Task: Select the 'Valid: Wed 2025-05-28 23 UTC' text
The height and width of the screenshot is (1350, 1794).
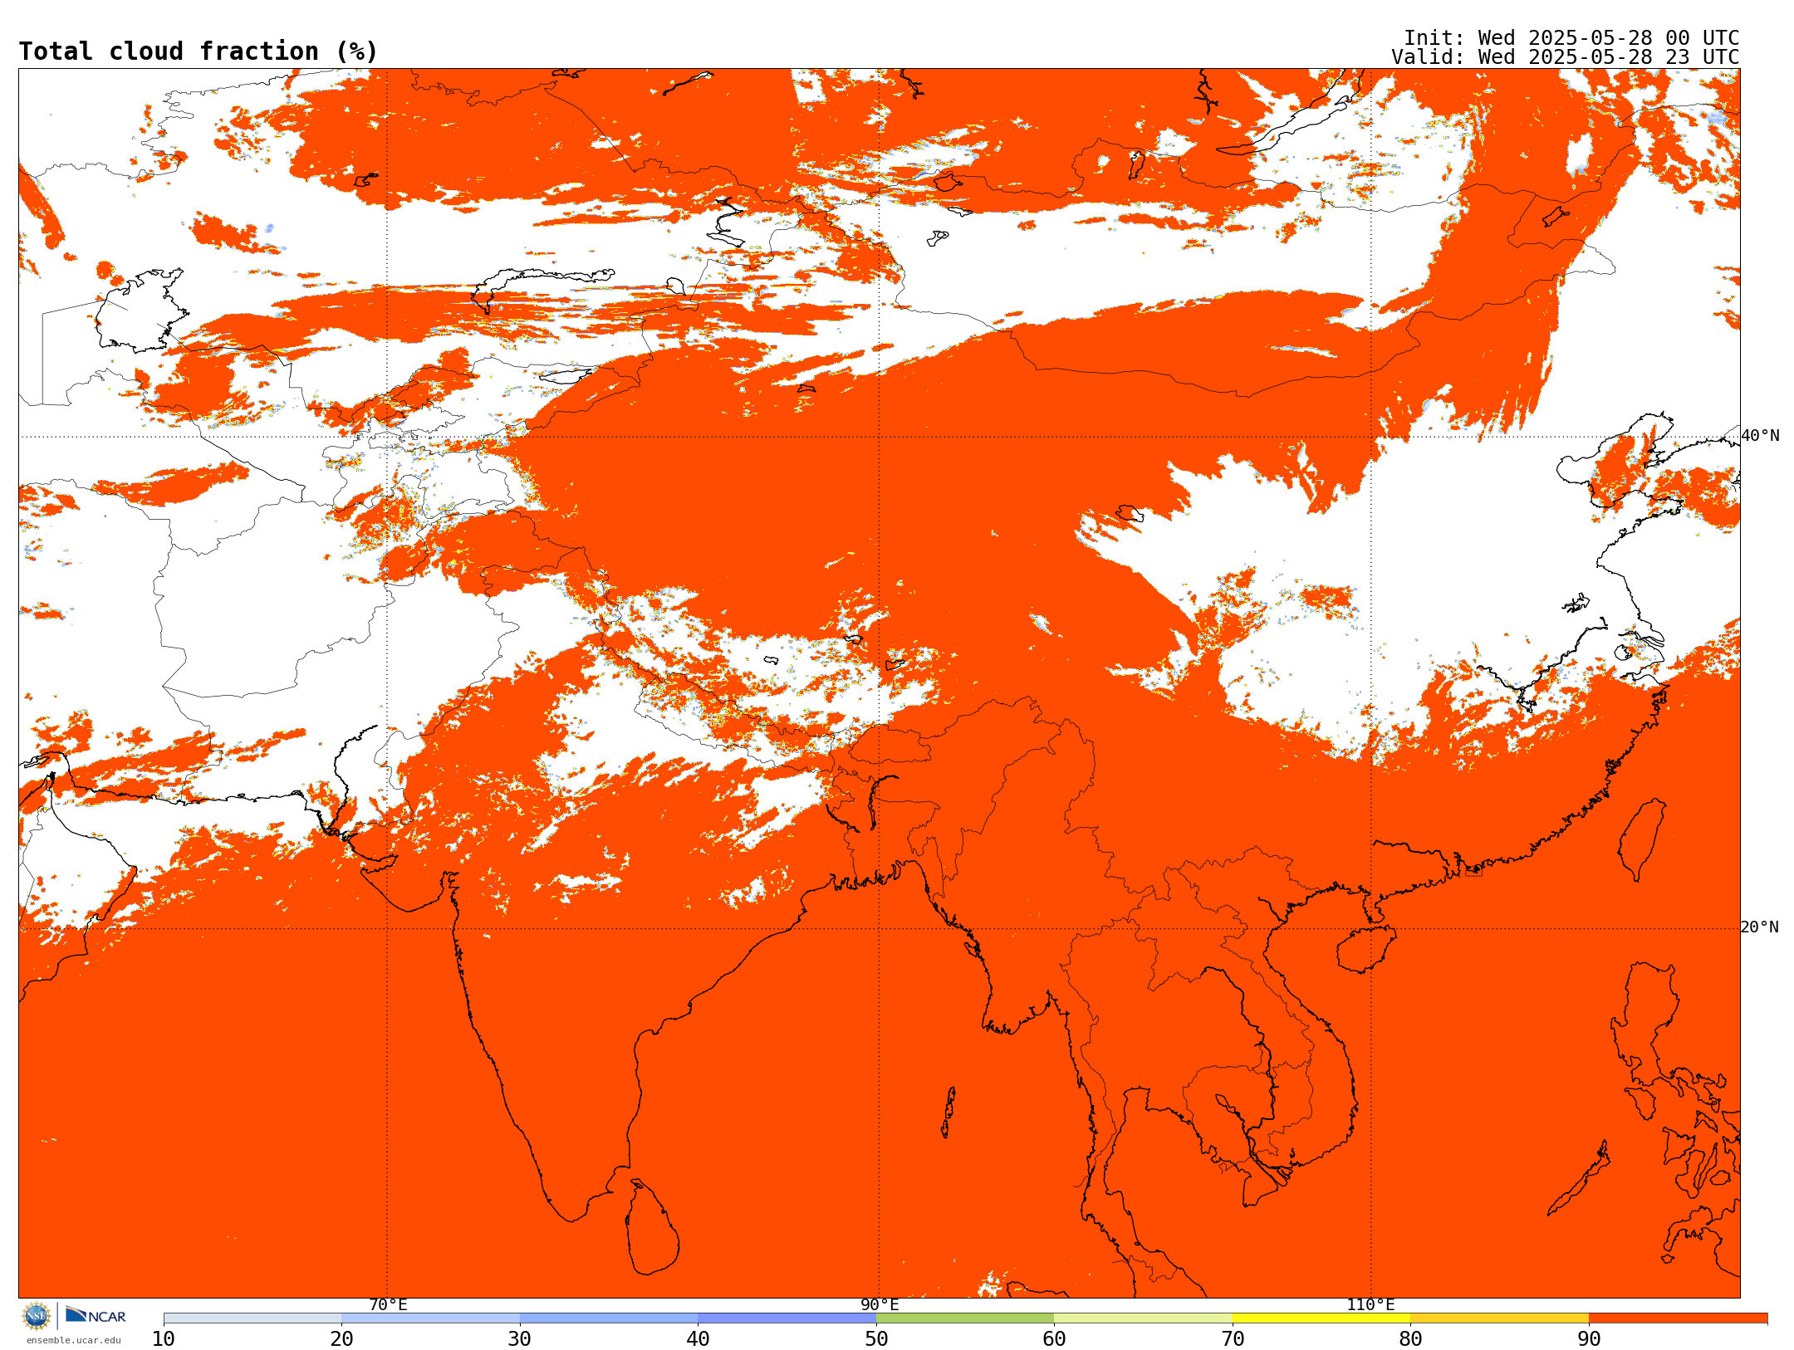Action: [1566, 57]
